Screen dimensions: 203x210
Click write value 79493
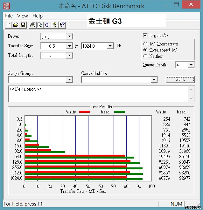164,157
